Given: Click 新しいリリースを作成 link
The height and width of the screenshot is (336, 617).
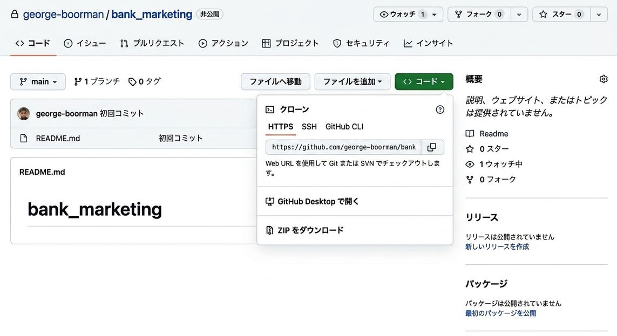Looking at the screenshot, I should pos(497,247).
